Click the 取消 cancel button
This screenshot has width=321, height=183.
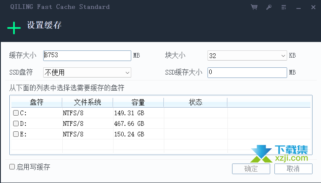[293, 169]
